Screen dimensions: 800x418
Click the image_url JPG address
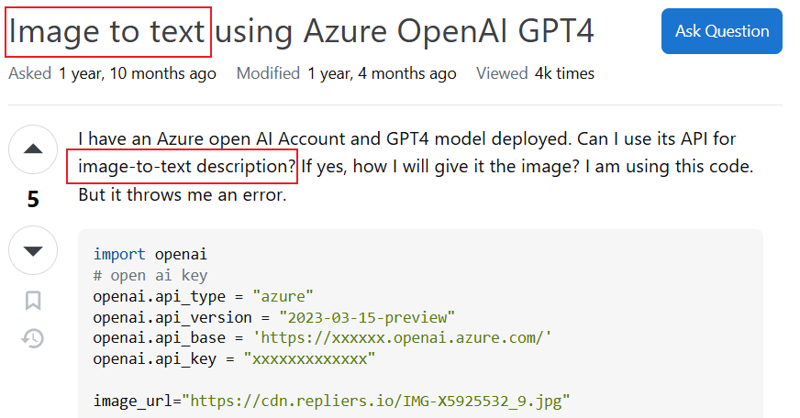pos(376,401)
